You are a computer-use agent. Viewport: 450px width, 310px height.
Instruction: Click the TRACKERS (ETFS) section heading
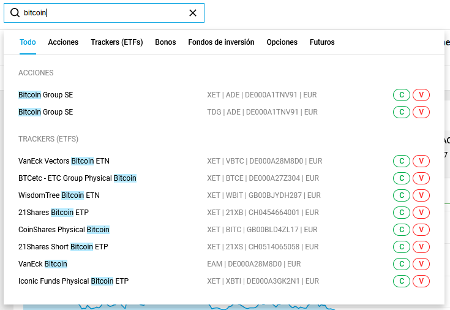pyautogui.click(x=48, y=139)
